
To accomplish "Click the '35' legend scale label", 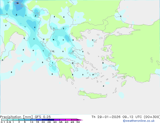I will (61, 122).
